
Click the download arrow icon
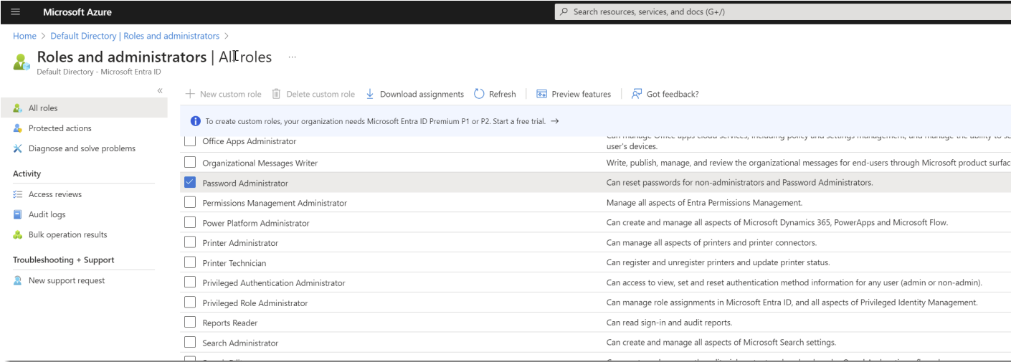[370, 94]
